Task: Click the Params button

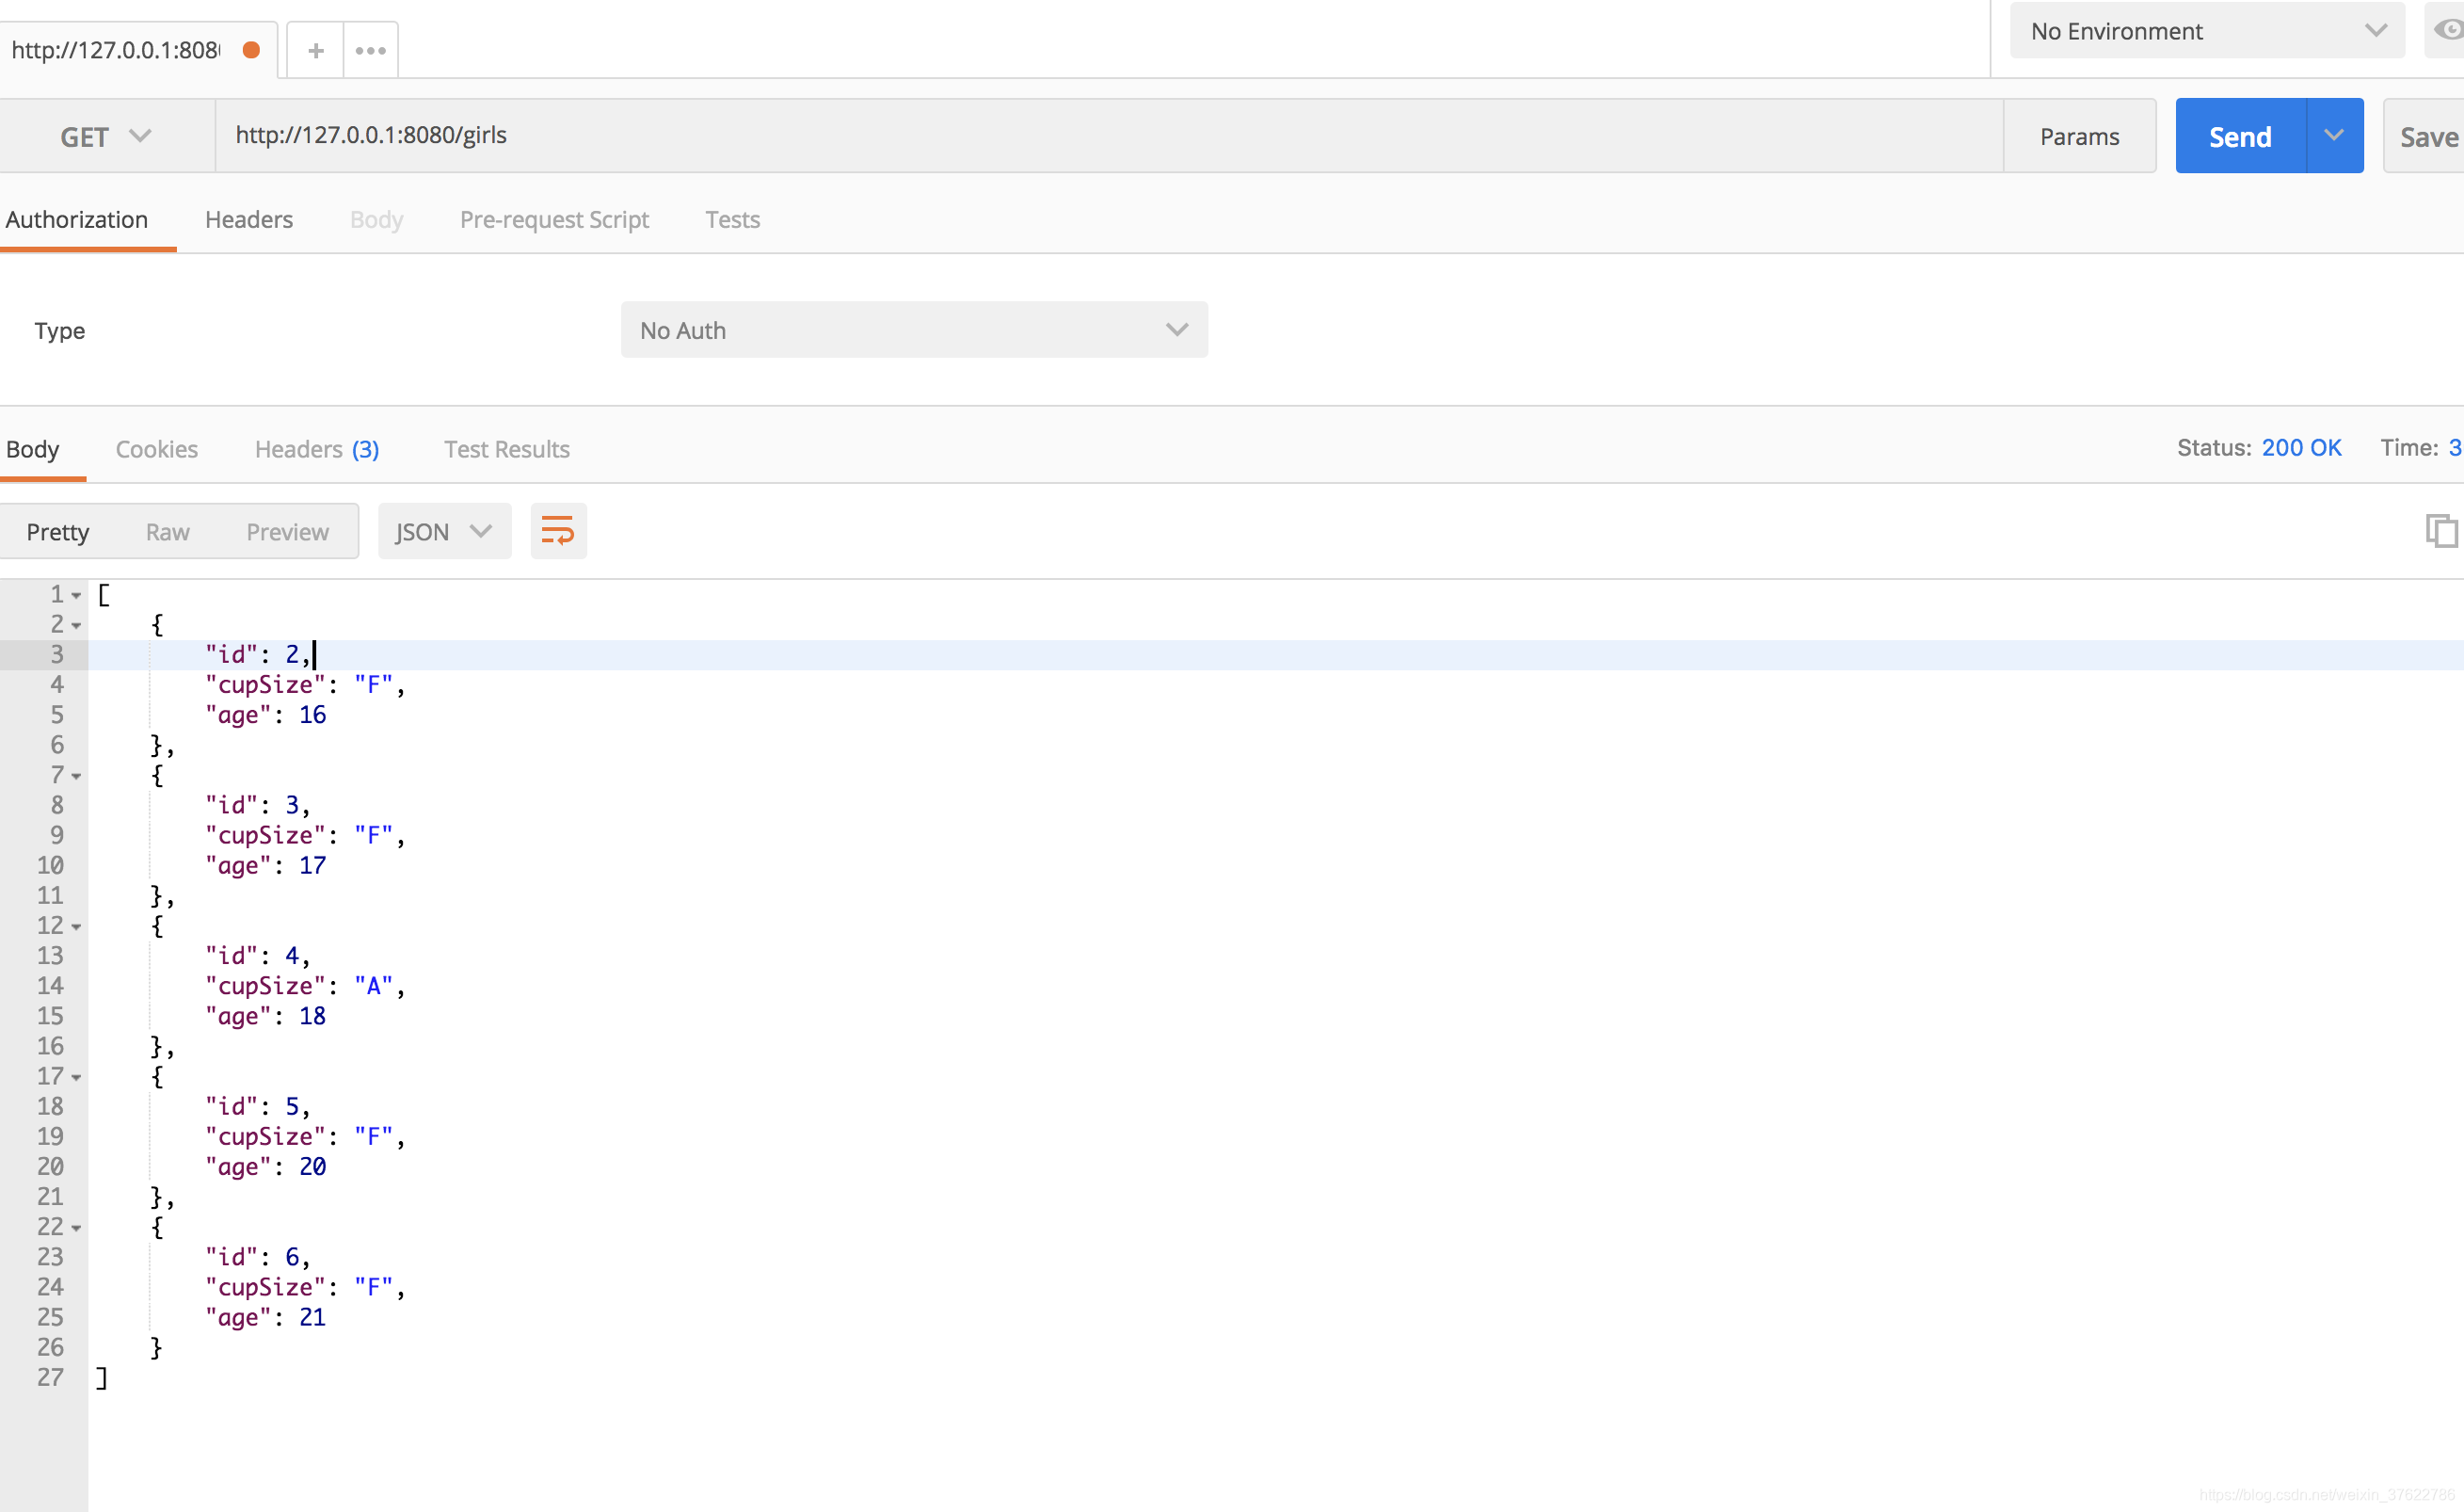Action: tap(2079, 136)
